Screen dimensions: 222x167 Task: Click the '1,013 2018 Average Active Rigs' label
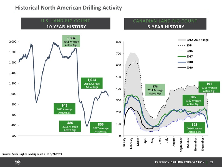92,83
